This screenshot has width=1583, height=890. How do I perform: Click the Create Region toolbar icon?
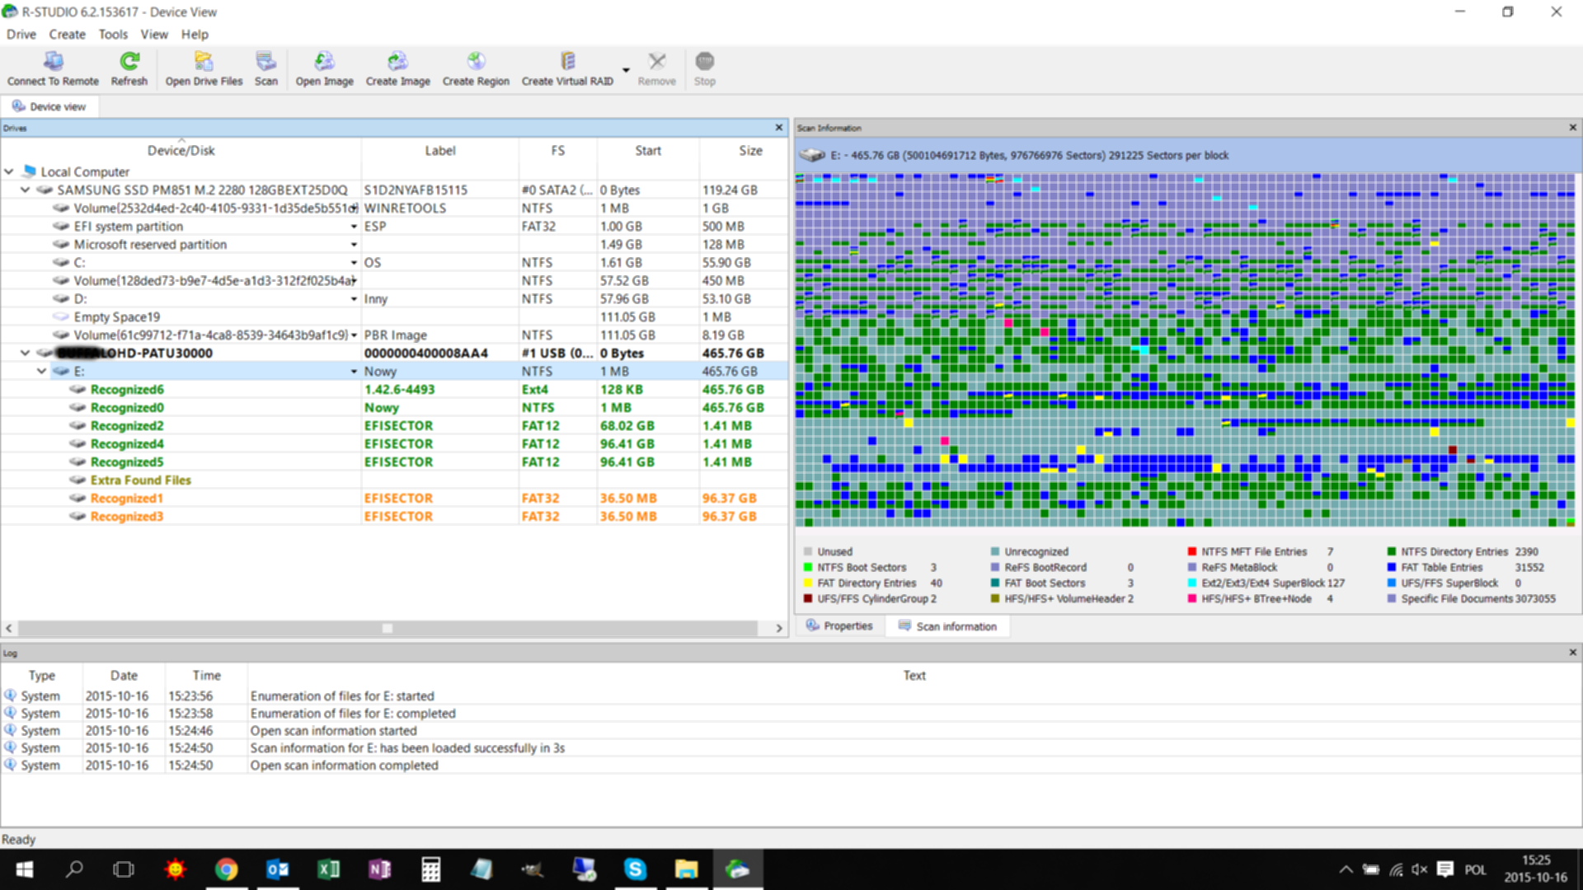pyautogui.click(x=476, y=68)
